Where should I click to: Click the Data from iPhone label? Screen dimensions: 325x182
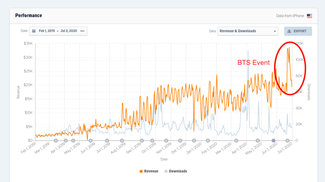click(290, 16)
